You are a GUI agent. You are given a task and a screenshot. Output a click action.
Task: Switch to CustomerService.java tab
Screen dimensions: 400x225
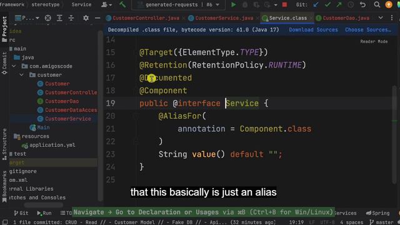[x=224, y=18]
